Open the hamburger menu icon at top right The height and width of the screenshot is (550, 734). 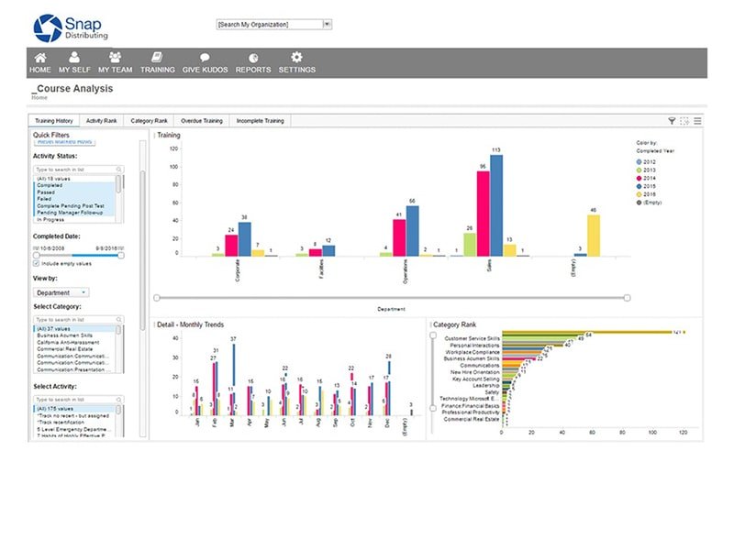(697, 120)
